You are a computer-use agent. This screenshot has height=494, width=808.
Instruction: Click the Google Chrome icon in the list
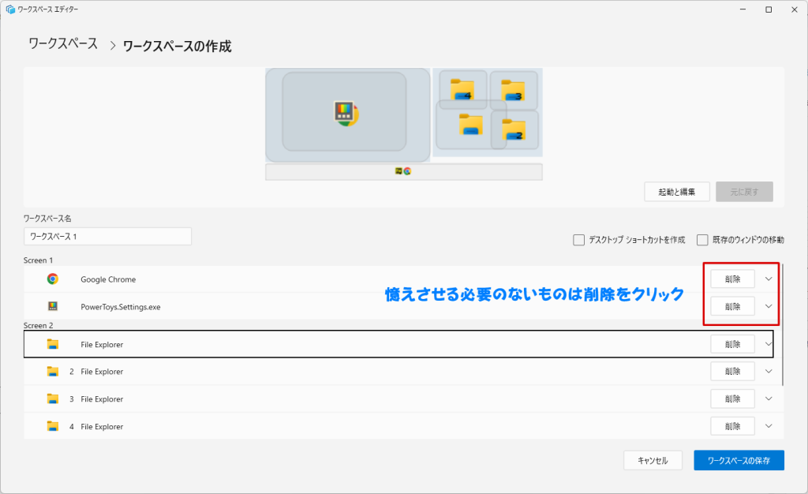pos(53,279)
